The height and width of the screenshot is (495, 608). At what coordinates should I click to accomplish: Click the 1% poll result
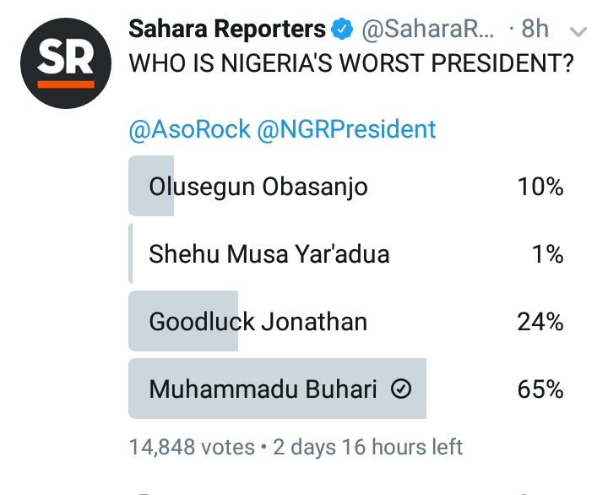(548, 253)
